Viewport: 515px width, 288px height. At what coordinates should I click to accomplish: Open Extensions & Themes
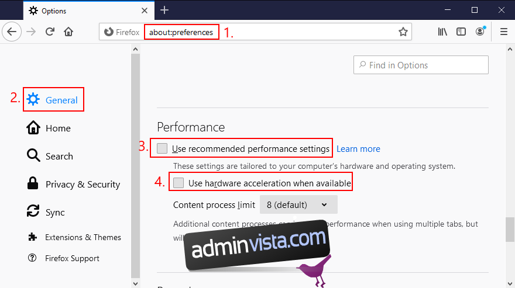(x=74, y=237)
